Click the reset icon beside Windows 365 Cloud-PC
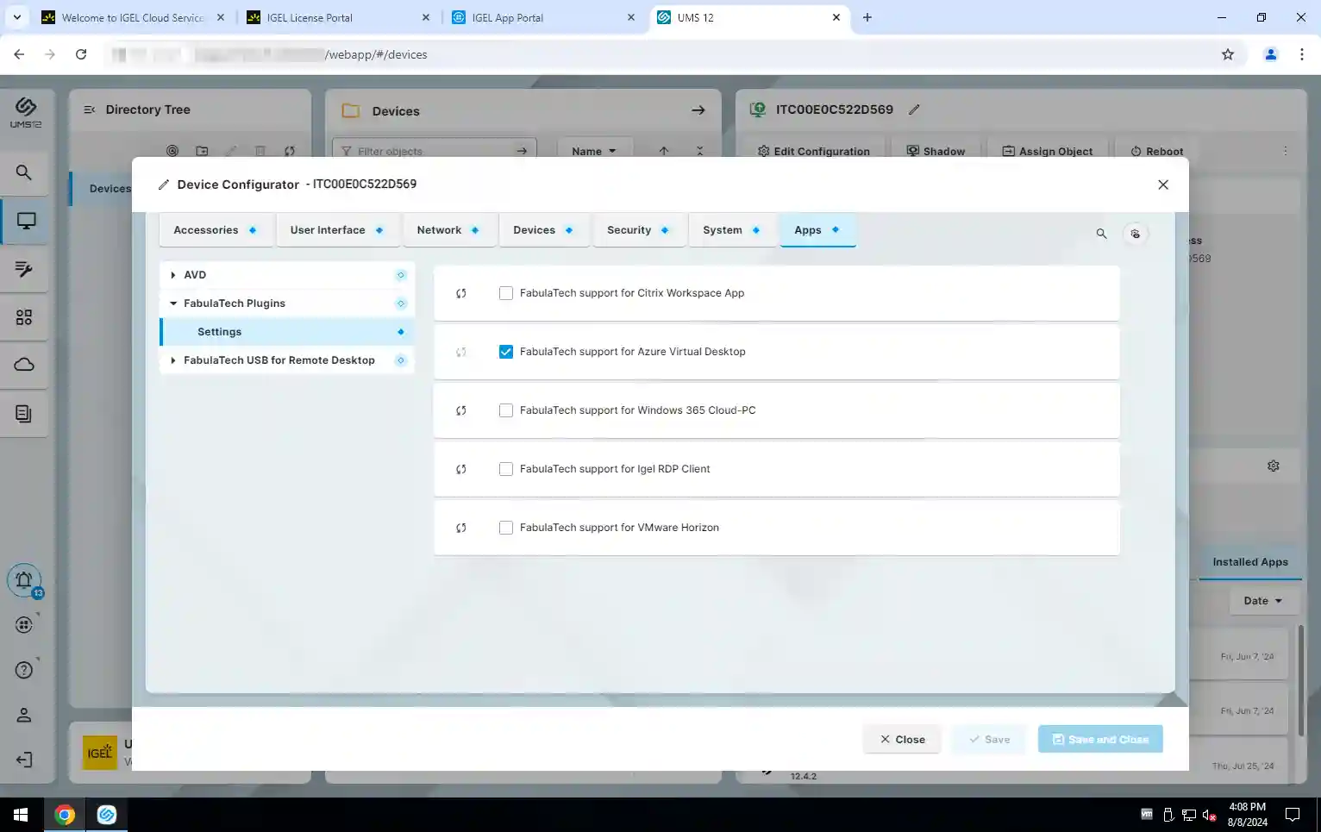The image size is (1321, 832). [461, 410]
